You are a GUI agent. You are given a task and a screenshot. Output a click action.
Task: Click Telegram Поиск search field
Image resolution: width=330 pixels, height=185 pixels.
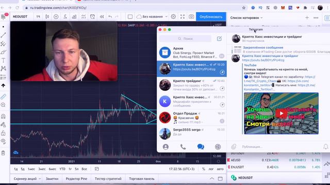pyautogui.click(x=185, y=39)
